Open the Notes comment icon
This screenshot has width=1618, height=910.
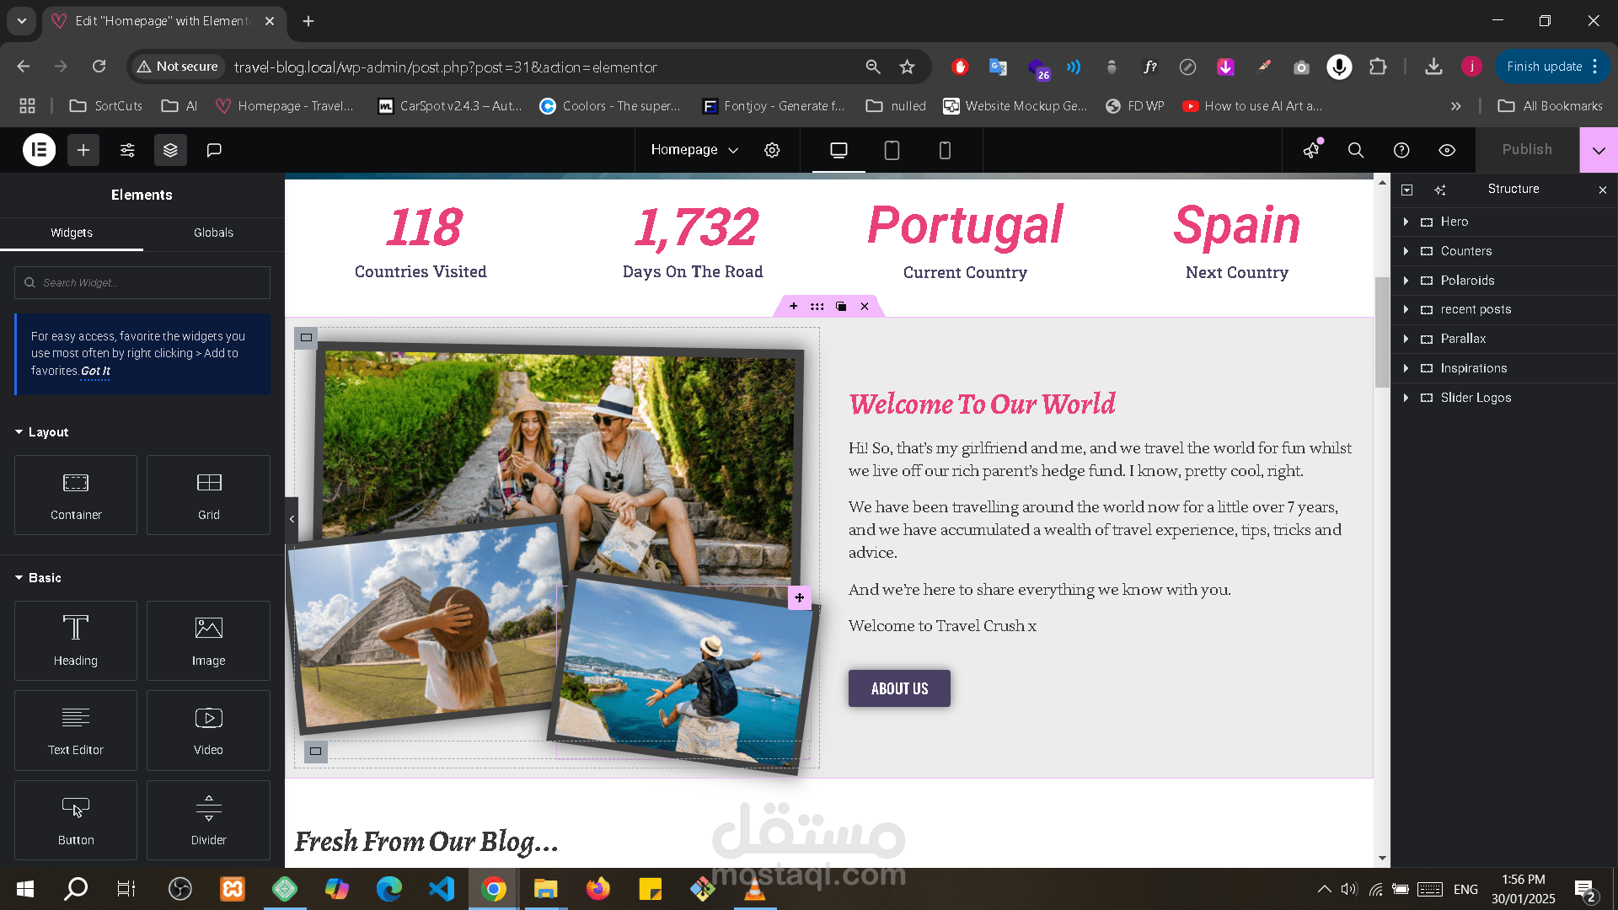[214, 150]
